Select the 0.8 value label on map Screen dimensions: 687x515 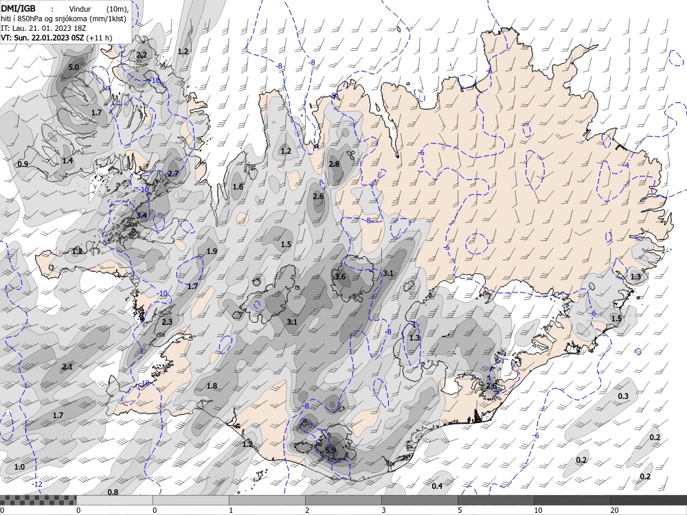pyautogui.click(x=113, y=492)
